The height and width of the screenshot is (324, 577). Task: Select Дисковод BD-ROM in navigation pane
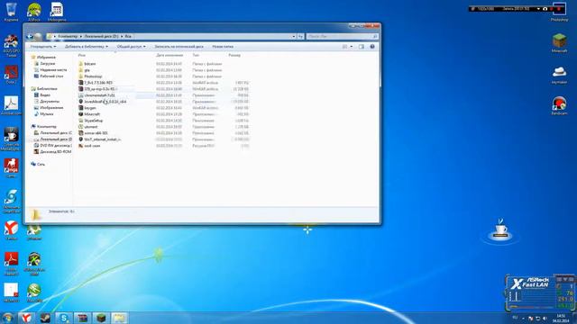point(56,152)
